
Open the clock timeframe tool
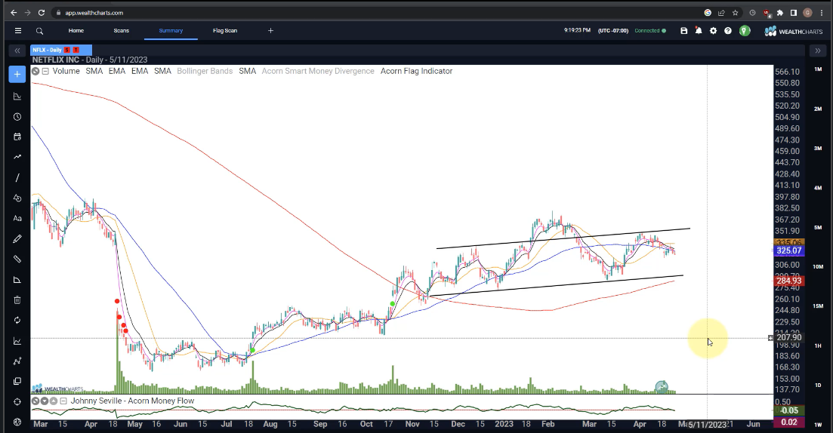(x=17, y=117)
